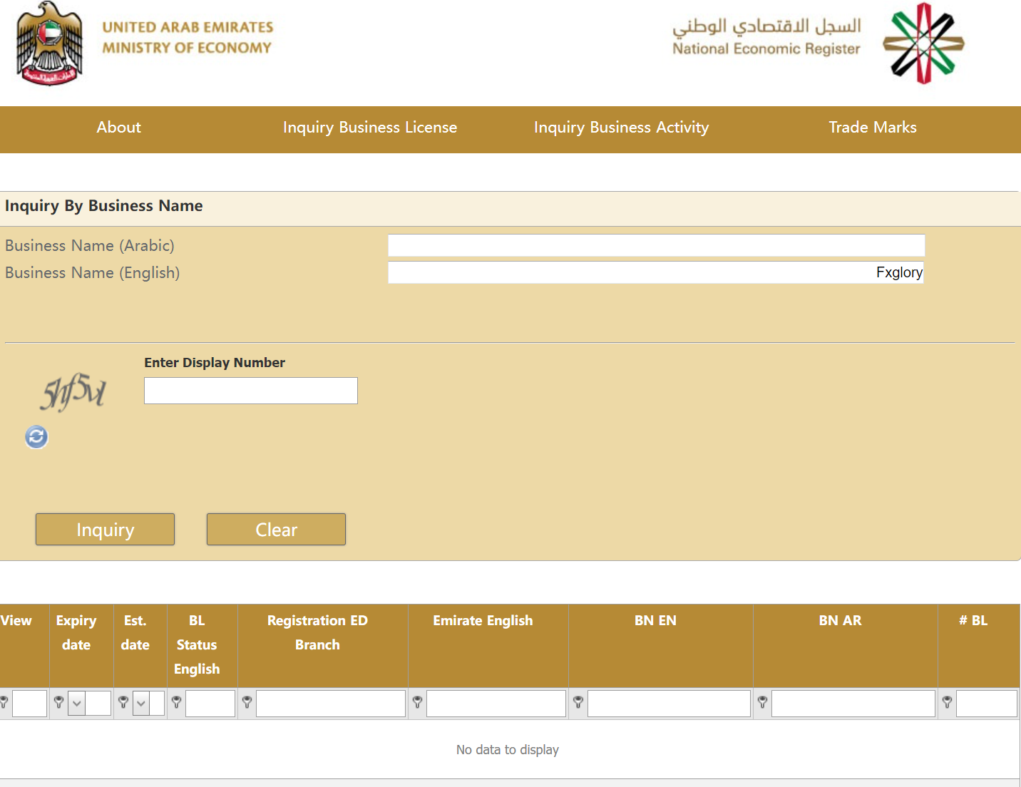This screenshot has height=787, width=1021.
Task: Click the UAE Ministry of Economy emblem
Action: tap(49, 43)
